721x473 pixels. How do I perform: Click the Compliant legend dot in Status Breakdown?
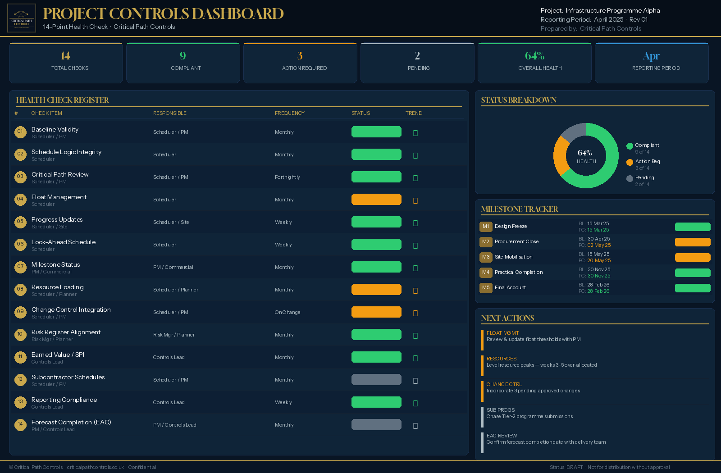click(630, 146)
